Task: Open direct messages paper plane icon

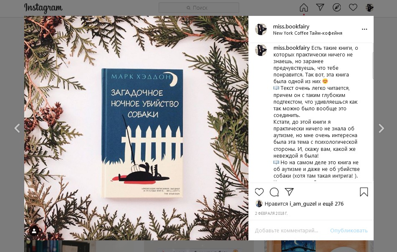Action: click(320, 8)
